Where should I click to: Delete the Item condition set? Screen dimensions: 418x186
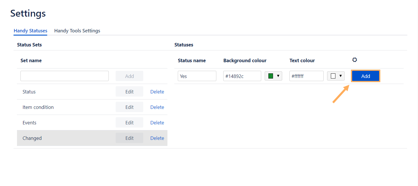pyautogui.click(x=157, y=107)
